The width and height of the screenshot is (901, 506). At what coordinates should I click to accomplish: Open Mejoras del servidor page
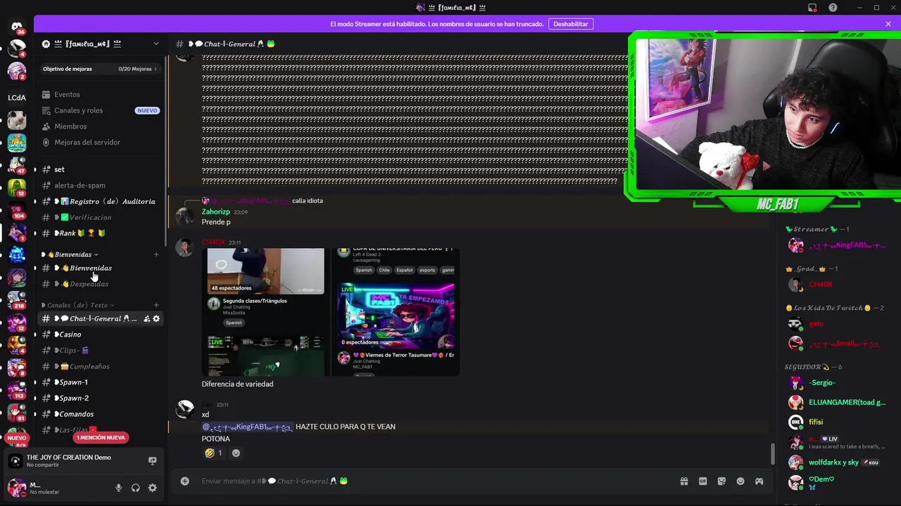100,142
